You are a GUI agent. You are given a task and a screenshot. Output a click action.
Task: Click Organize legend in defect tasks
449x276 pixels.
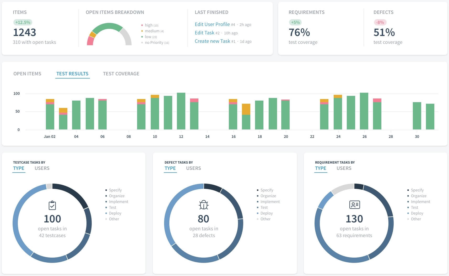tap(266, 196)
